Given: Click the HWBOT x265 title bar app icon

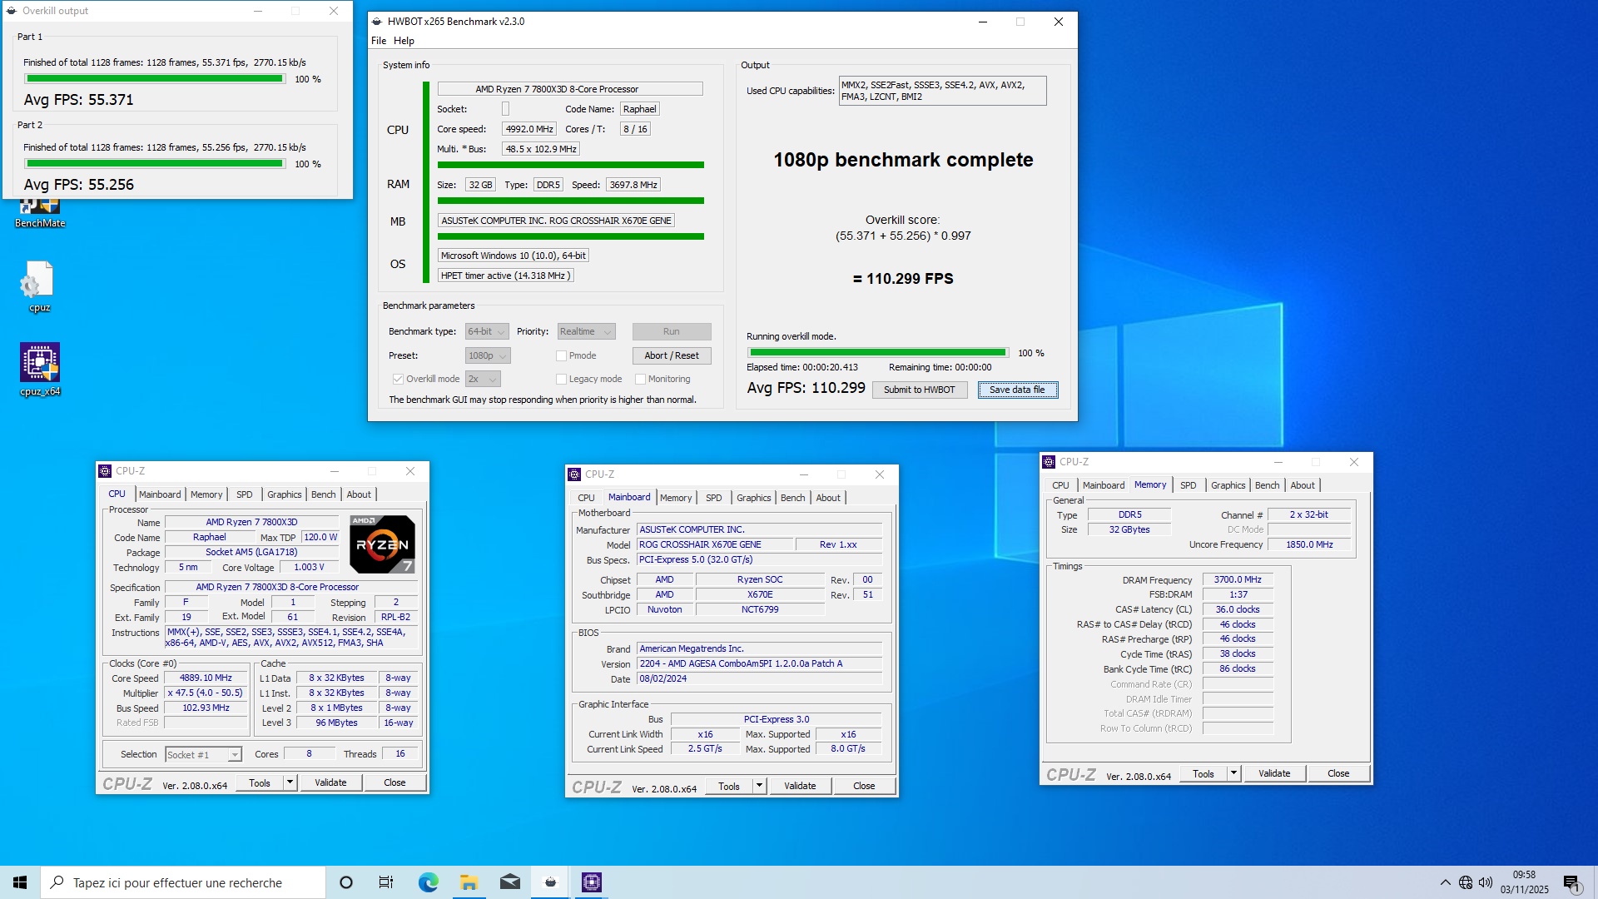Looking at the screenshot, I should click(377, 22).
